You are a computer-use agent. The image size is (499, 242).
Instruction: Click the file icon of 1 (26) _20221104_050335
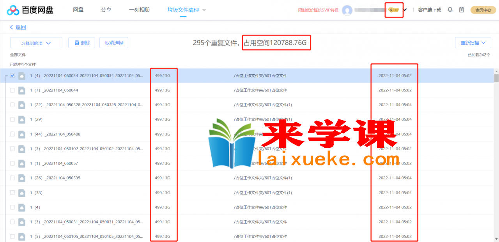tap(22, 178)
